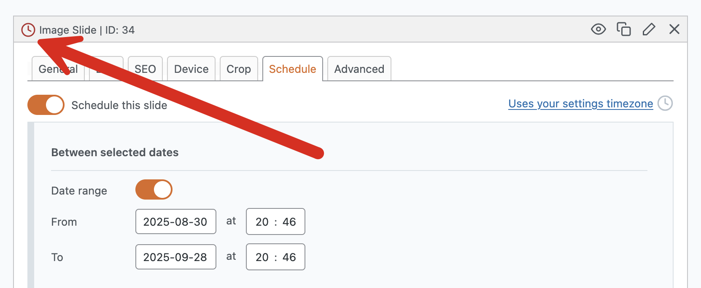Open the Advanced tab
The height and width of the screenshot is (288, 701).
coord(359,69)
